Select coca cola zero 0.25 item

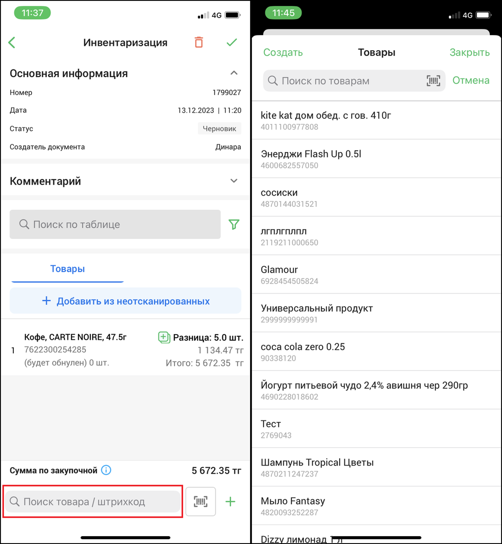coord(376,352)
